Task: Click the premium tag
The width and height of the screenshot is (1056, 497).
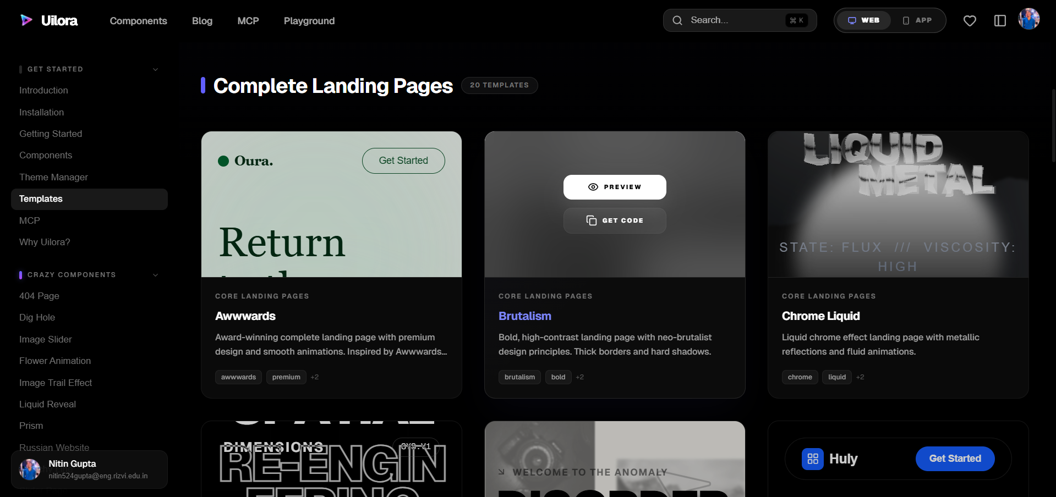Action: pos(286,377)
